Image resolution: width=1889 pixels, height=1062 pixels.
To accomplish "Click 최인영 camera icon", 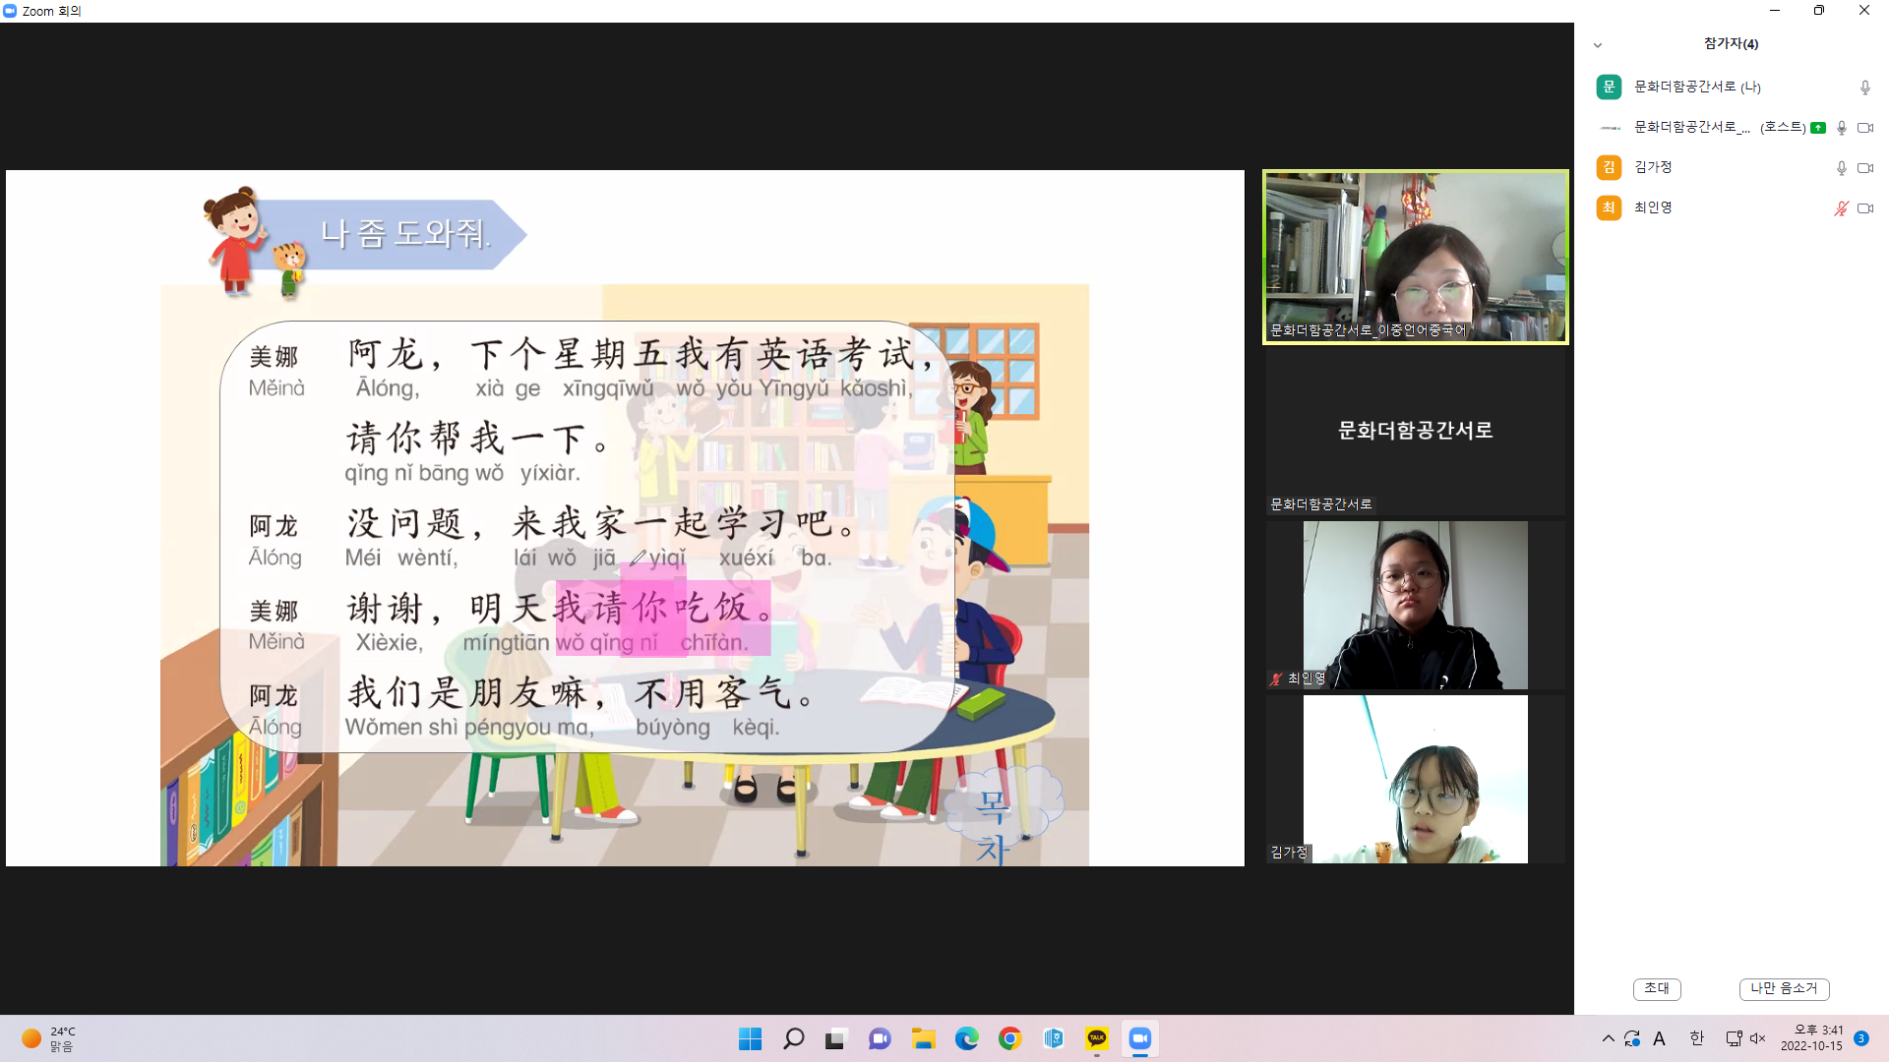I will pyautogui.click(x=1865, y=208).
